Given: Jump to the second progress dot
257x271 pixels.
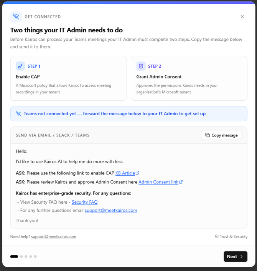Looking at the screenshot, I should click(21, 256).
